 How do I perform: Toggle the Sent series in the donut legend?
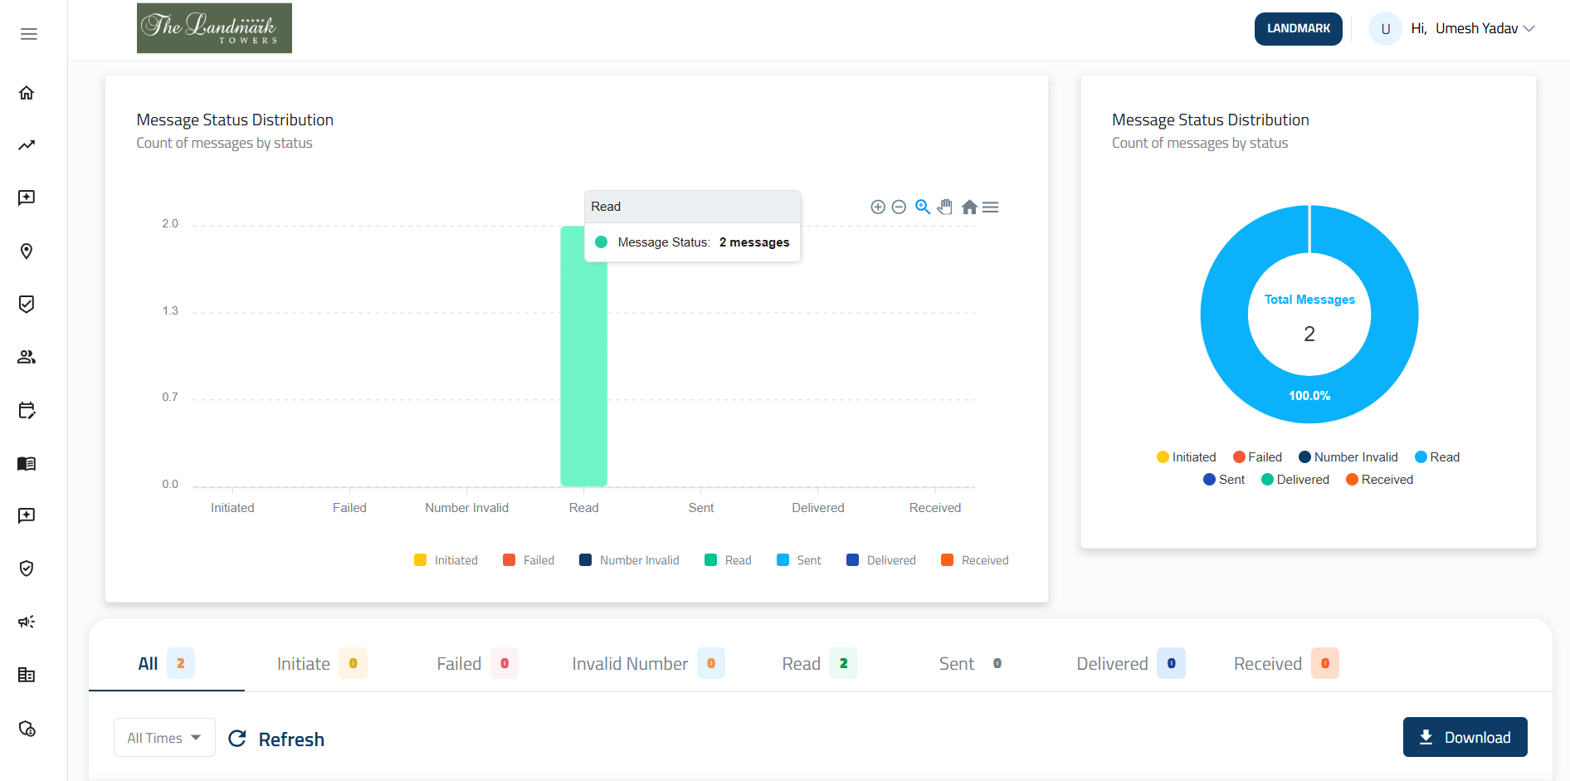point(1223,479)
